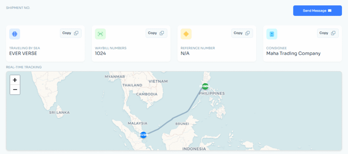Click the Vietnam label on the map
The width and height of the screenshot is (348, 154).
(158, 82)
